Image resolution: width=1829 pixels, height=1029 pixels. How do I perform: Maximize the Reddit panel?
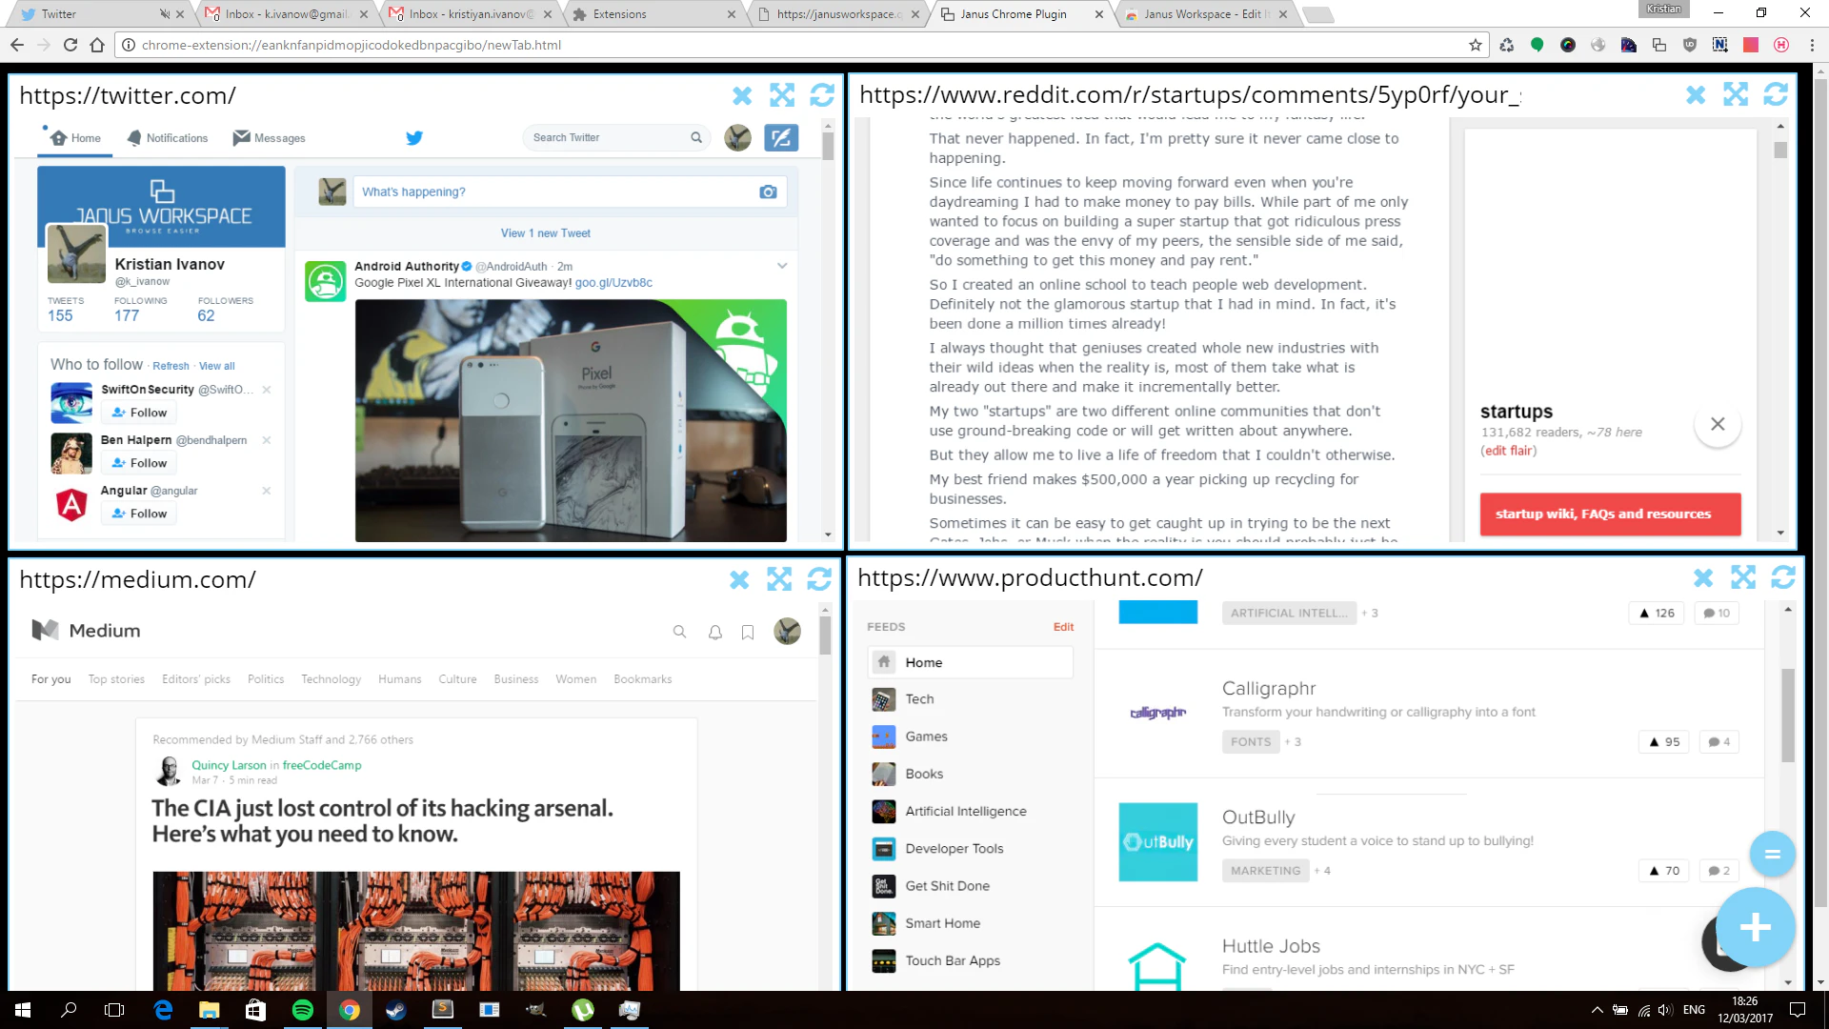tap(1736, 95)
